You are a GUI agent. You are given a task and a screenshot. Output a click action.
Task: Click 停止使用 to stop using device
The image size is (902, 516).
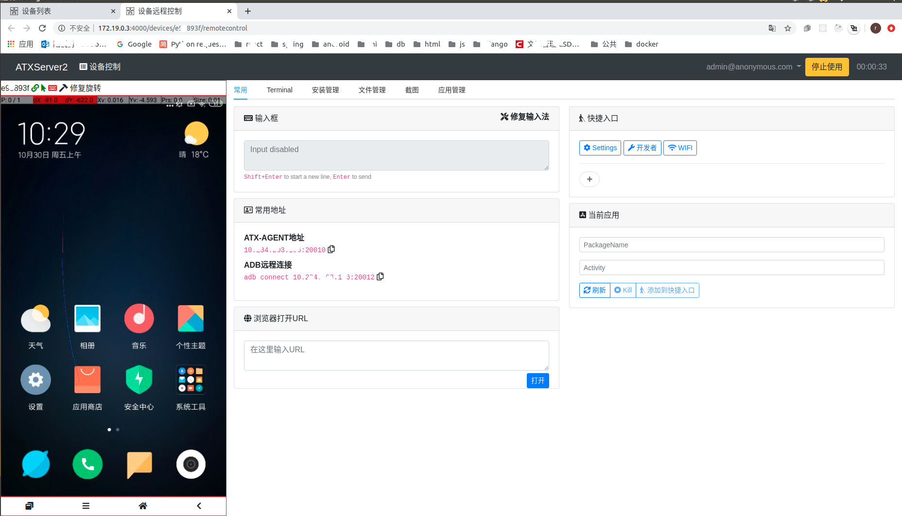click(826, 67)
